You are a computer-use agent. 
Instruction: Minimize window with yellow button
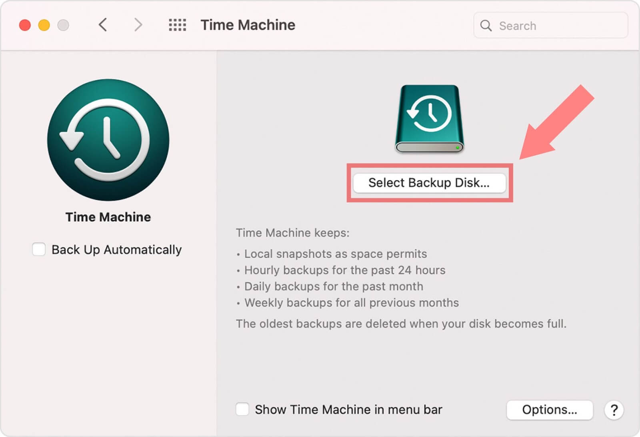point(44,25)
